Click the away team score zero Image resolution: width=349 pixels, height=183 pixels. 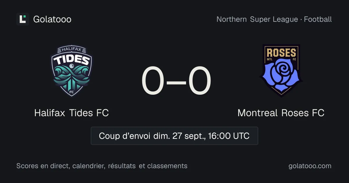pyautogui.click(x=200, y=81)
